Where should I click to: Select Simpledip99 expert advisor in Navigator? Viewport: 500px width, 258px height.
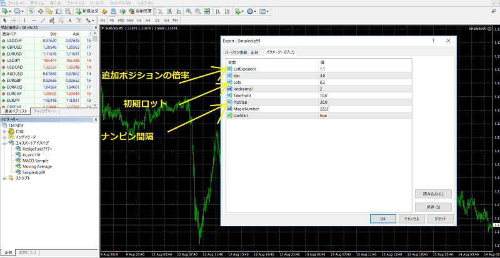[x=35, y=172]
